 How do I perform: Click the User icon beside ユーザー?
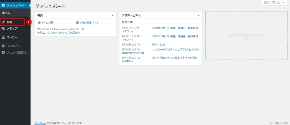[x=3, y=37]
